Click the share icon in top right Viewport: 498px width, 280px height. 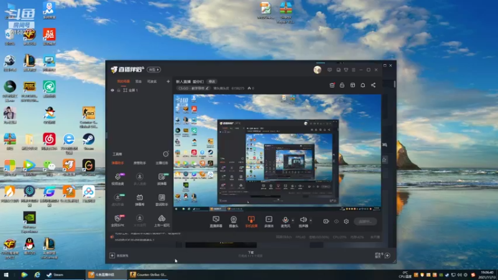click(x=373, y=85)
